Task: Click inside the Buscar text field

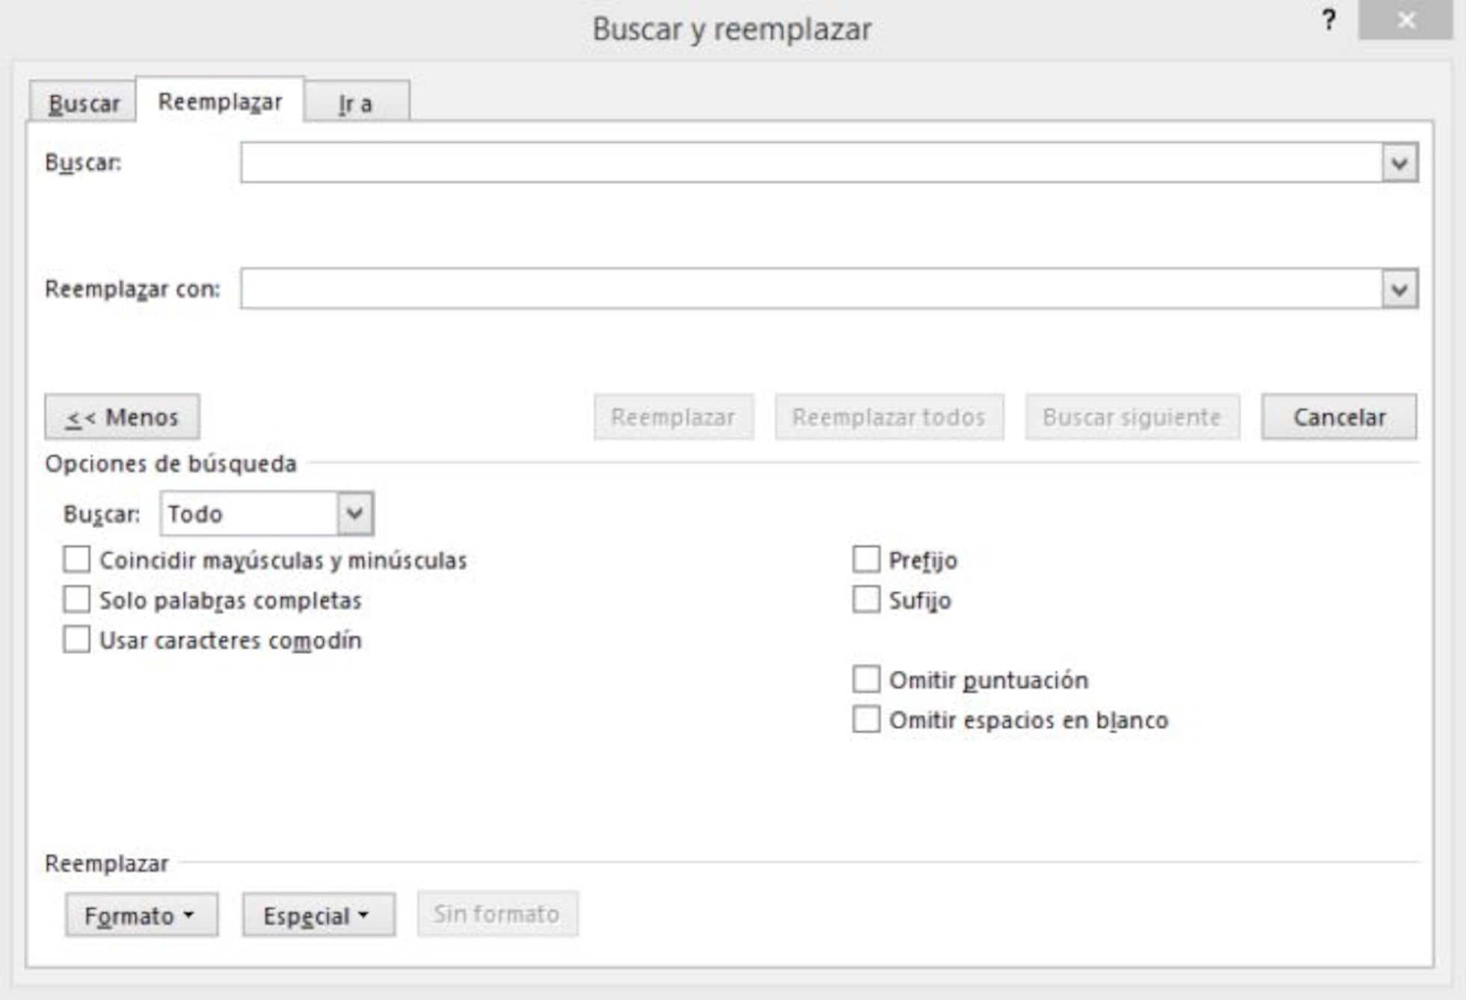Action: [810, 162]
